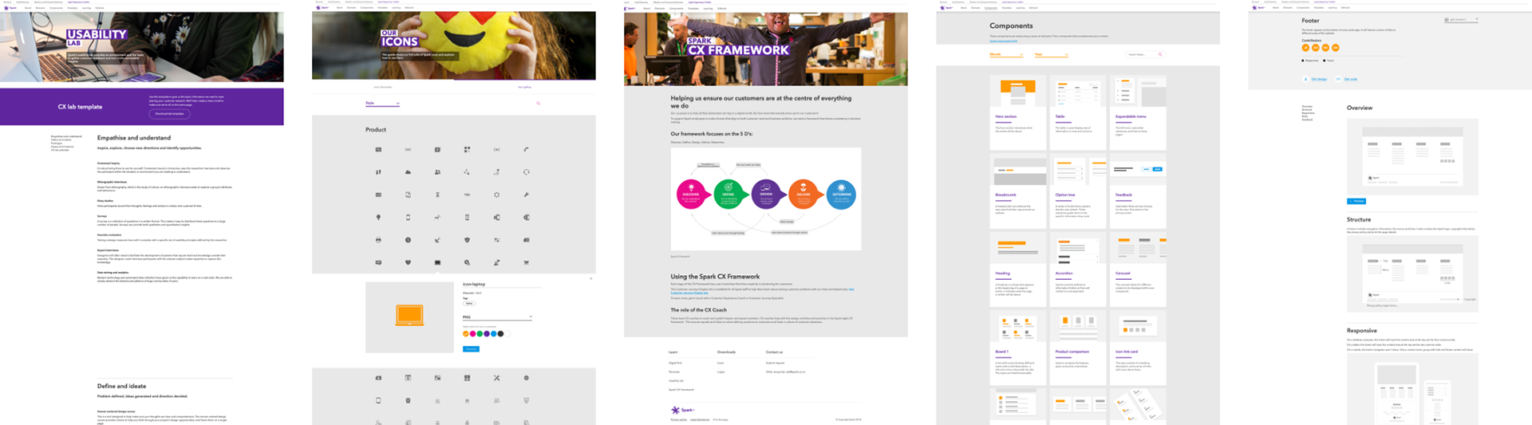Click the Determine circle in framework diagram
This screenshot has width=1532, height=425.
point(841,194)
